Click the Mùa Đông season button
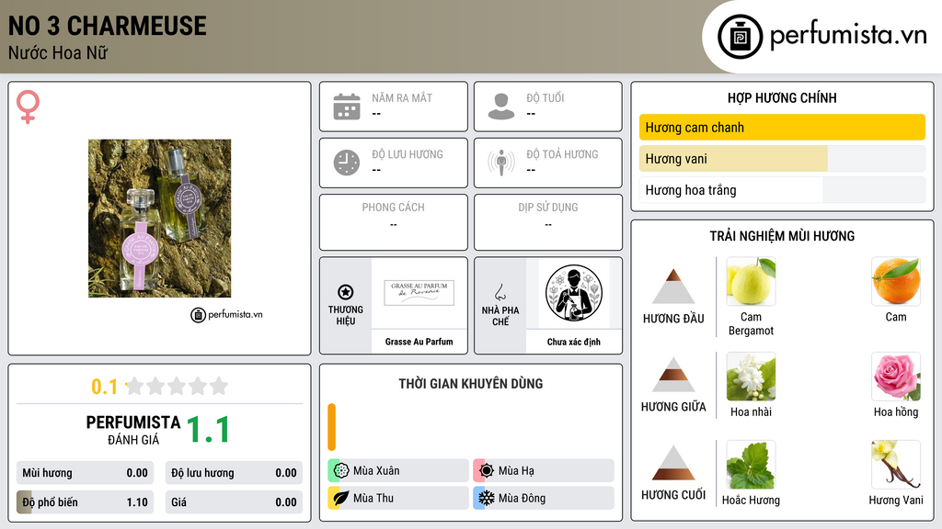This screenshot has height=529, width=942. click(x=544, y=498)
